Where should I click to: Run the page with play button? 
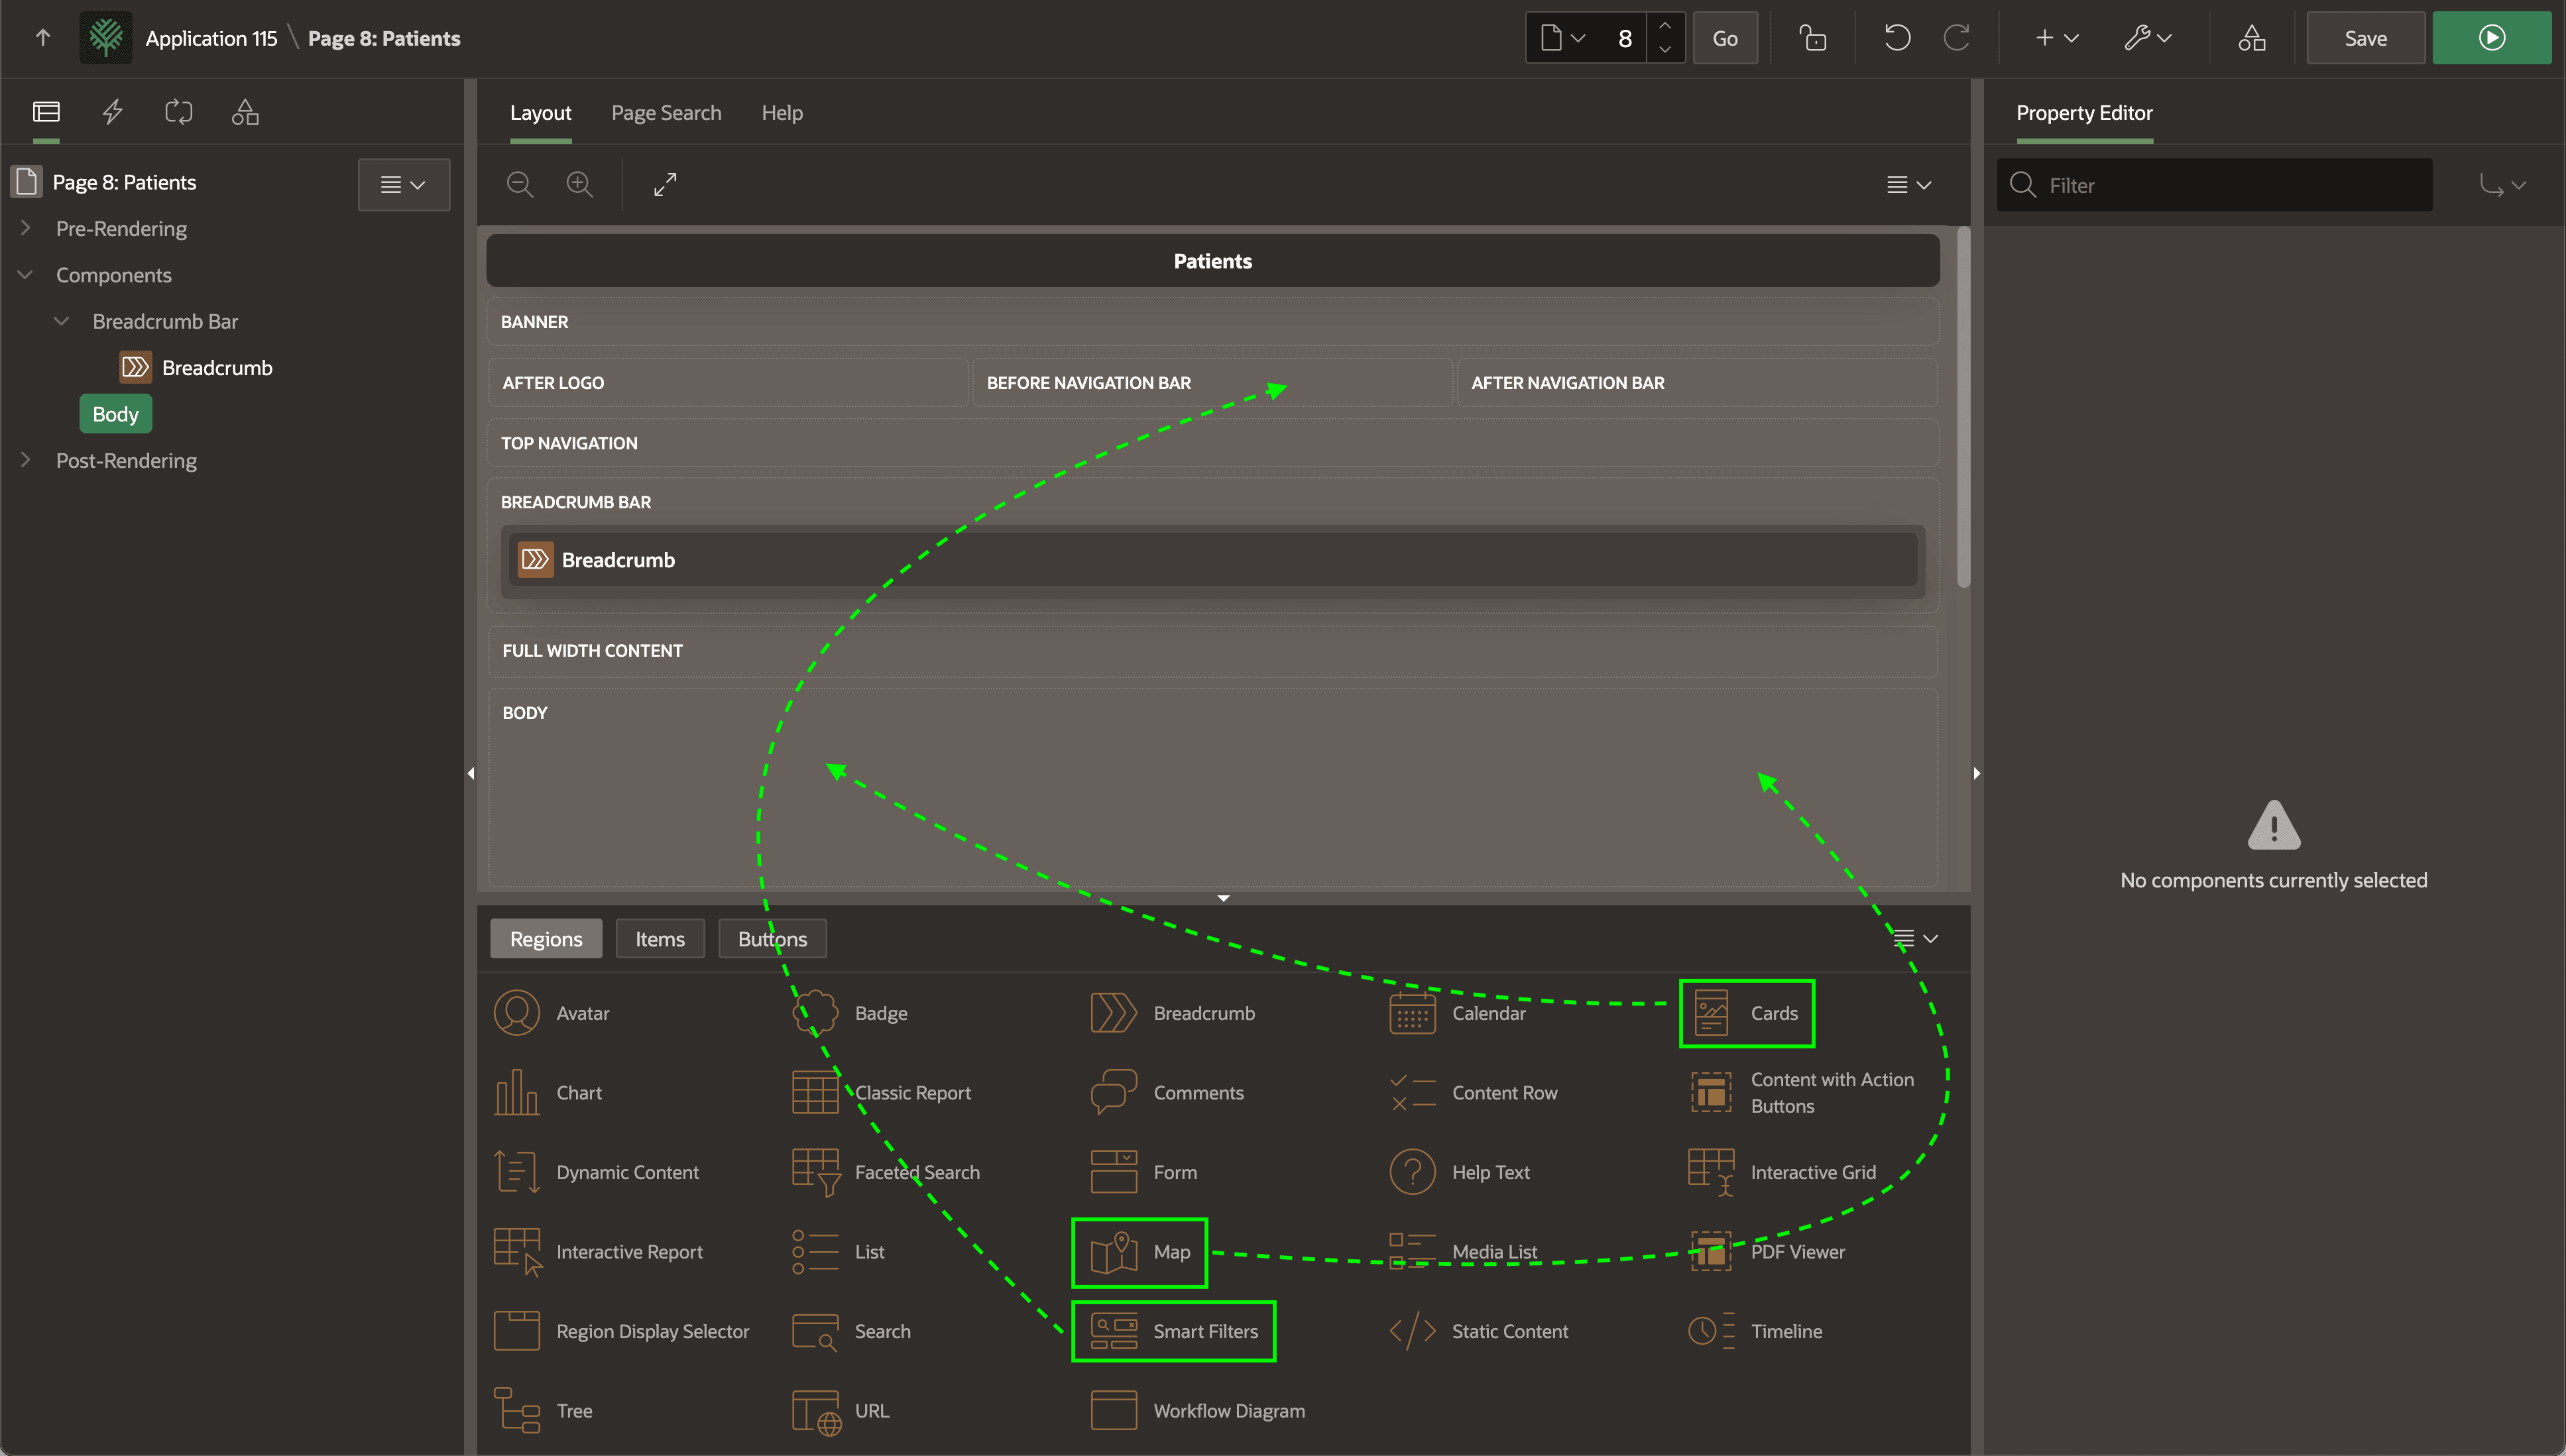pos(2491,38)
